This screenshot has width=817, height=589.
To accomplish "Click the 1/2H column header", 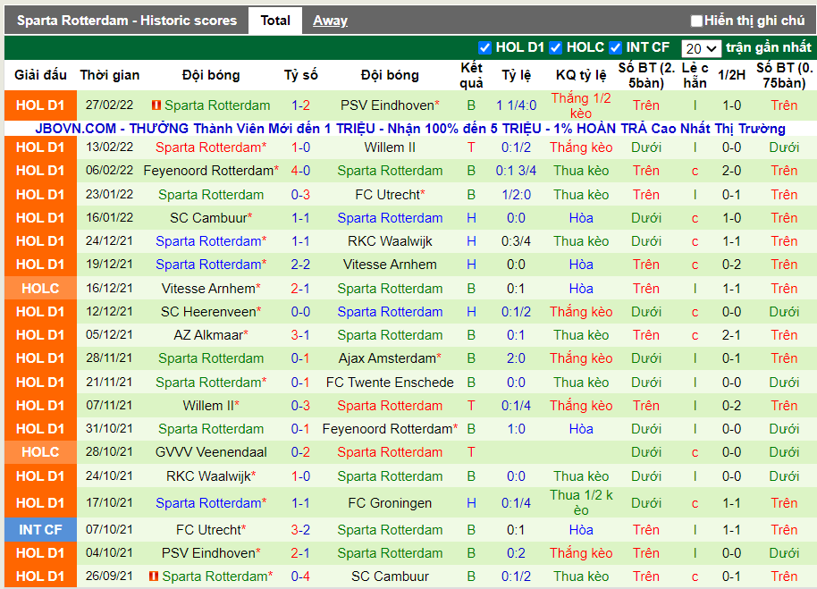I will tap(731, 75).
